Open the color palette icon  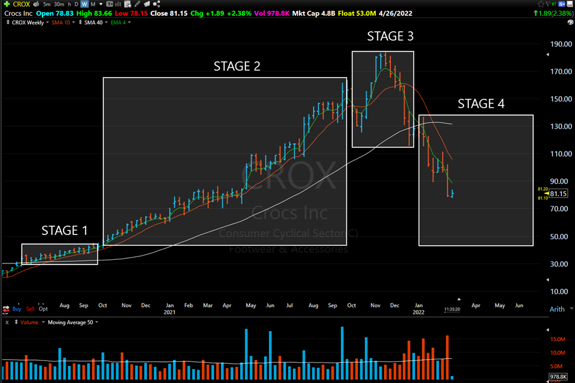point(570,22)
